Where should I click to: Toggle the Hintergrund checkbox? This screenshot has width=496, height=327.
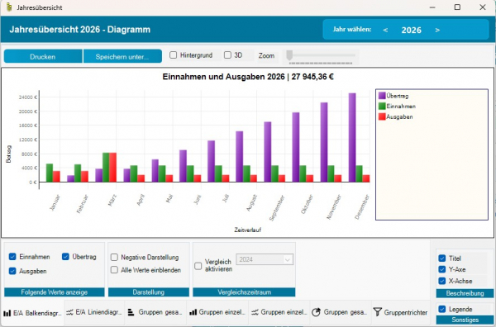[x=173, y=55]
